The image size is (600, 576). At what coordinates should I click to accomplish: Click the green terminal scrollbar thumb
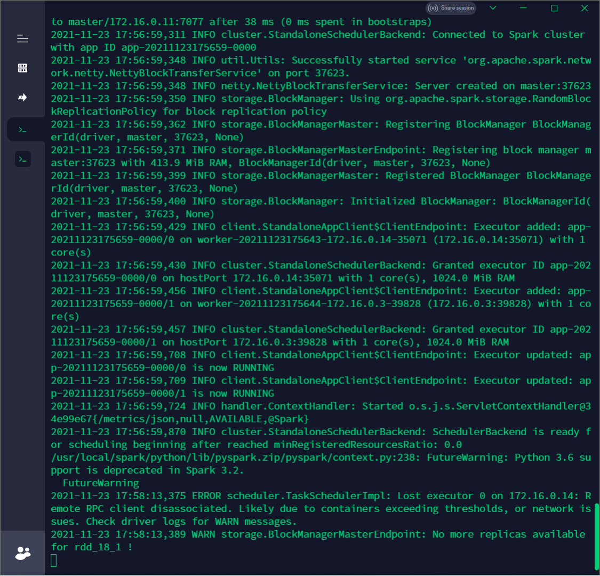(597, 538)
